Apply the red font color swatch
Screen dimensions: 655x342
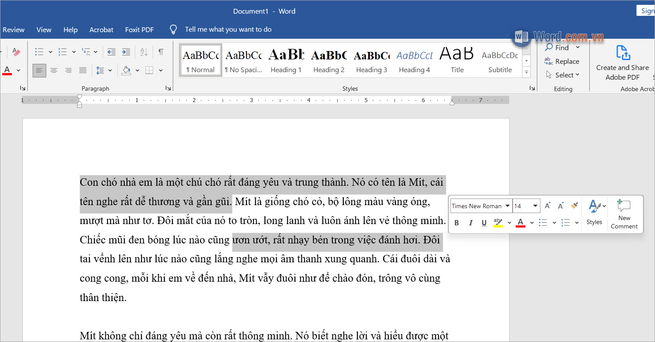click(7, 70)
